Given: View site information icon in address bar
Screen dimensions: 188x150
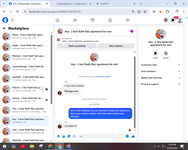Looking at the screenshot, I should (25, 12).
